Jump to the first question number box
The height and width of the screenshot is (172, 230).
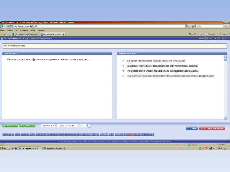tap(4, 134)
